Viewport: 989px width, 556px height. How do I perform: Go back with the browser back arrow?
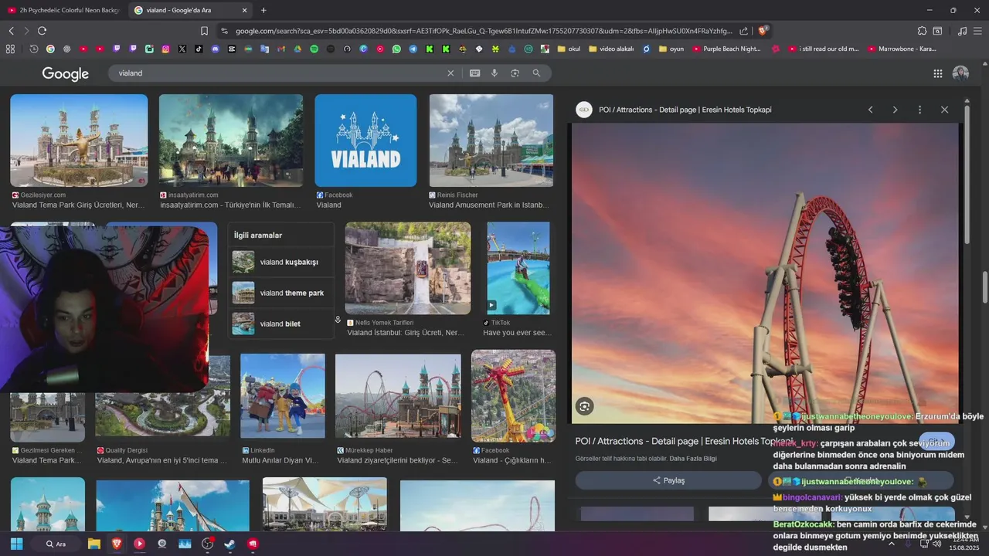coord(11,31)
